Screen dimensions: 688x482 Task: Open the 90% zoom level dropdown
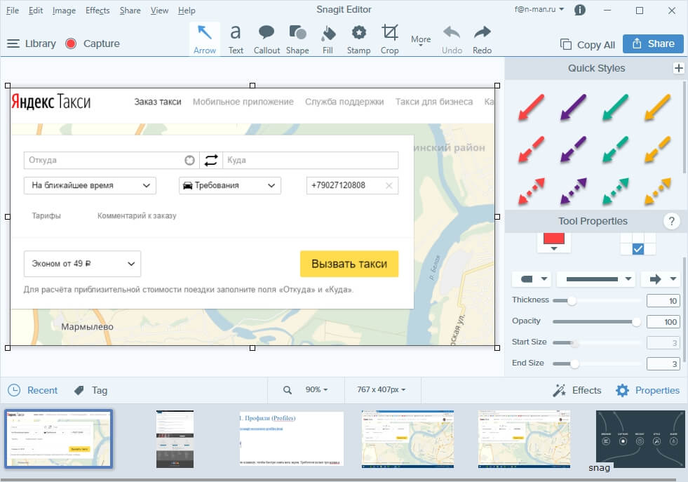click(316, 389)
